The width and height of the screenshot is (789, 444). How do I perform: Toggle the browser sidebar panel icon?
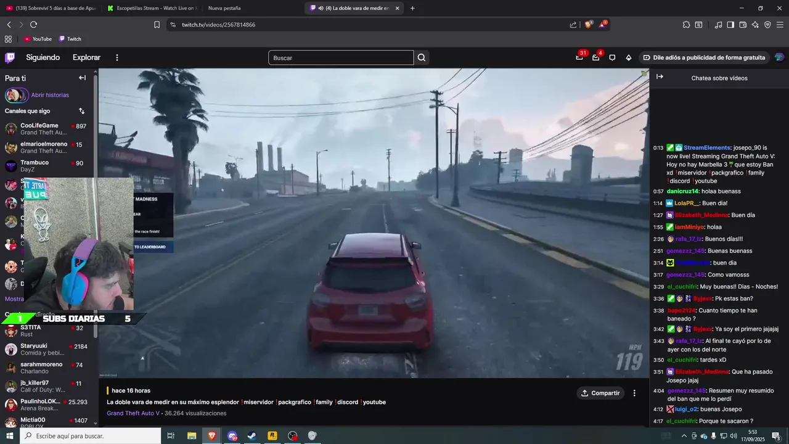[730, 25]
